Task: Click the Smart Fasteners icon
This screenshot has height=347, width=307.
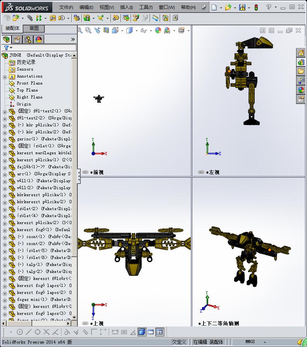Action: point(53,18)
